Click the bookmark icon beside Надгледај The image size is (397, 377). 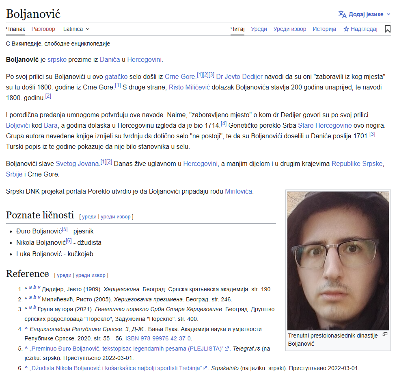[387, 29]
